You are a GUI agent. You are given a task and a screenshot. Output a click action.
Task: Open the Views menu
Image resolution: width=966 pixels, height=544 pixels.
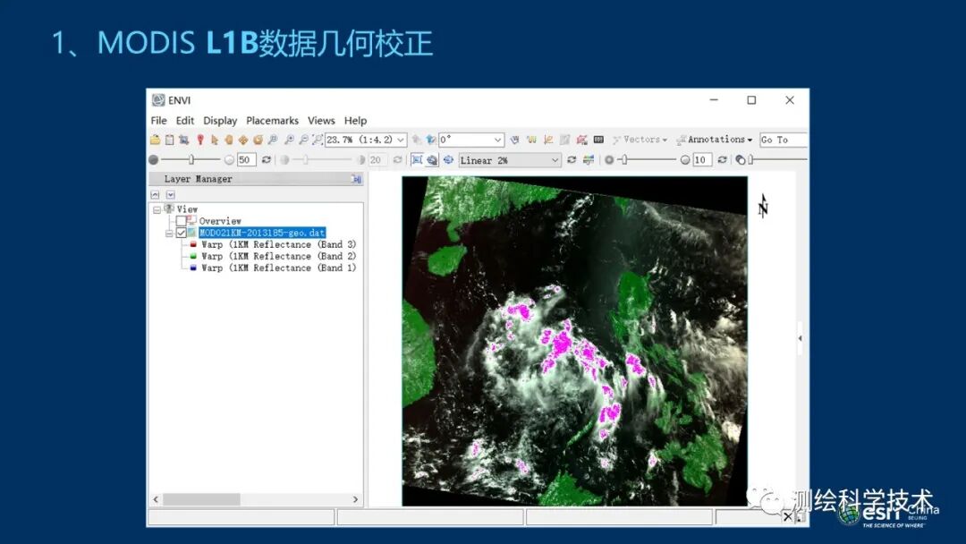click(x=321, y=121)
